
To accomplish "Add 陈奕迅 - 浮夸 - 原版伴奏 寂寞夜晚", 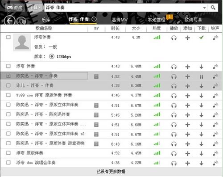I will [x=188, y=144].
